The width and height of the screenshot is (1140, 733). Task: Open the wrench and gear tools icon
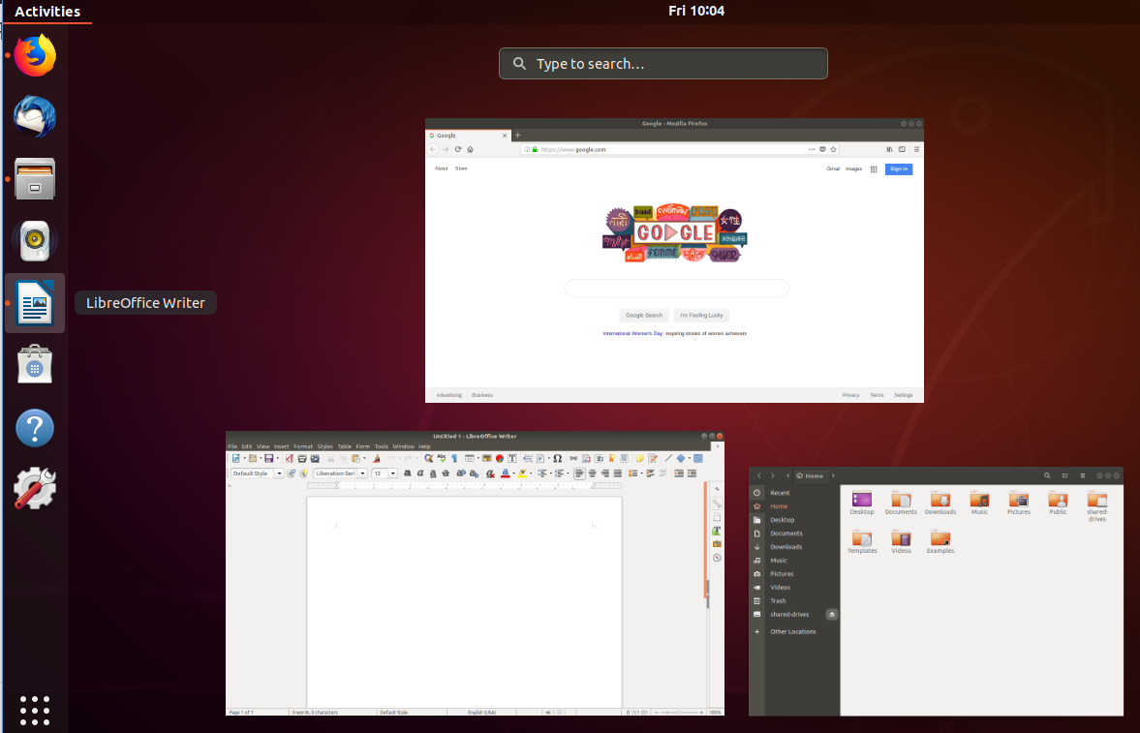pyautogui.click(x=35, y=489)
